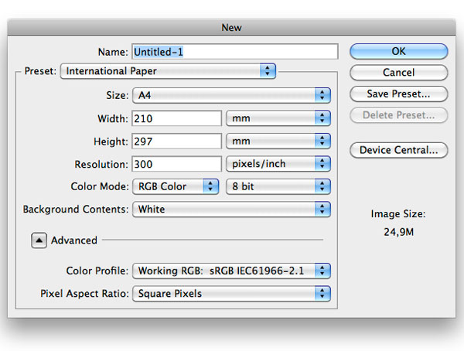This screenshot has width=464, height=351.
Task: Open the Background Contents White dropdown
Action: tap(231, 210)
